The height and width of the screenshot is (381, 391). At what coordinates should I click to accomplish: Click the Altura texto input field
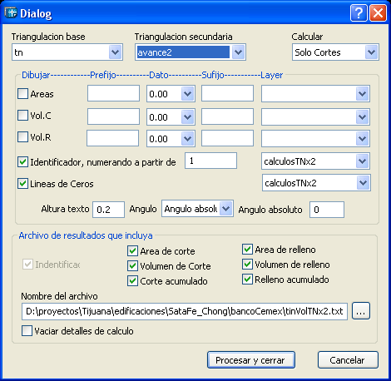(108, 210)
